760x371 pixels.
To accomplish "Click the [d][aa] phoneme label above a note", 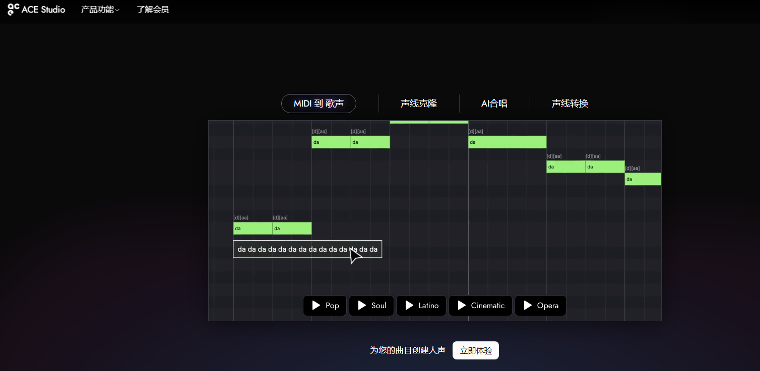I will [320, 131].
